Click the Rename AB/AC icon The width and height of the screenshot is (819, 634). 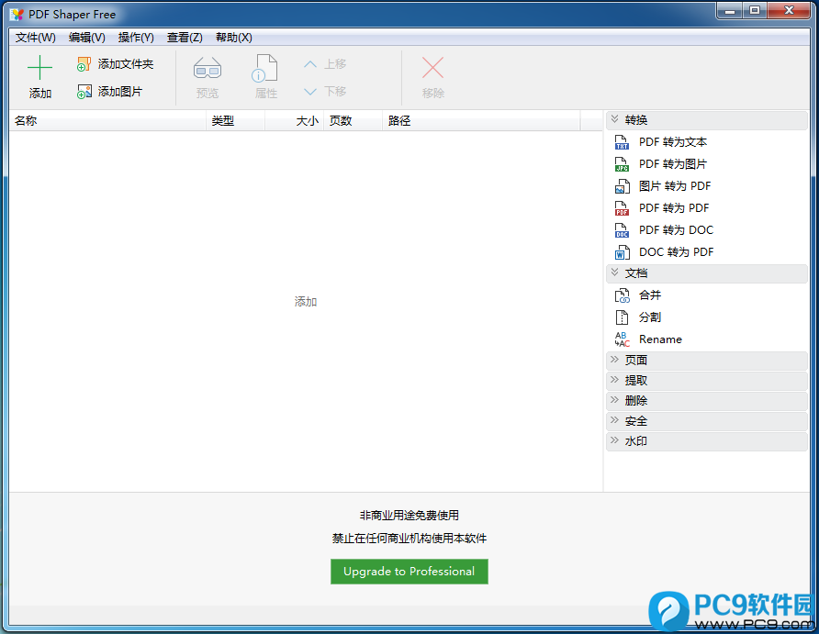tap(622, 339)
